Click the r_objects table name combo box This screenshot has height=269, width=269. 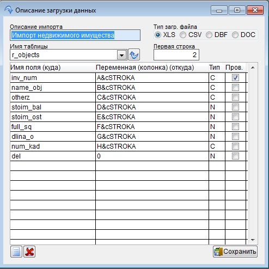68,55
